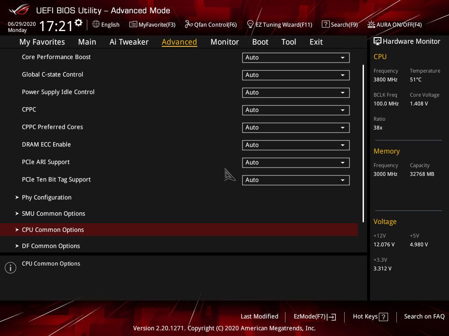Viewport: 449px width, 336px height.
Task: Click the Qfan Control fan icon
Action: click(189, 24)
